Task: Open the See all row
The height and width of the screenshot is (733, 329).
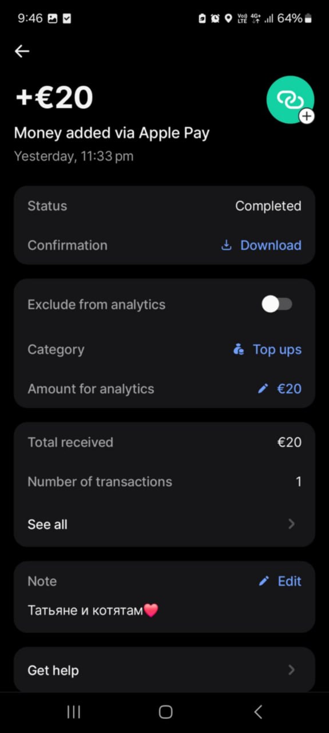Action: coord(164,524)
